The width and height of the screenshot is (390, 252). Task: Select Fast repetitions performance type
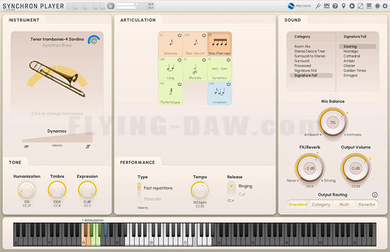[158, 188]
